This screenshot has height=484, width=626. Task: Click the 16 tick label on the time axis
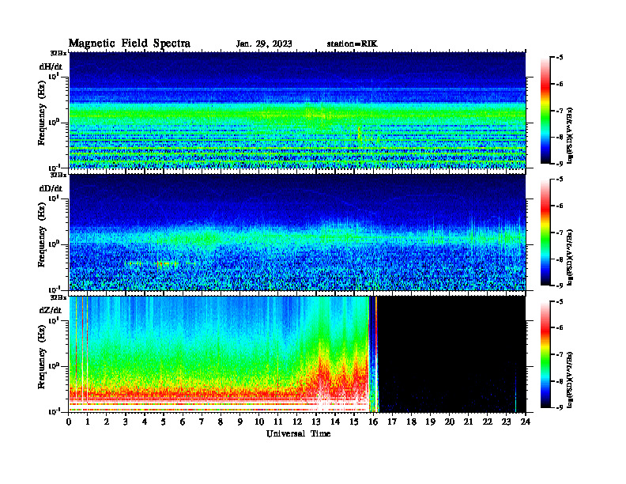[x=373, y=422]
